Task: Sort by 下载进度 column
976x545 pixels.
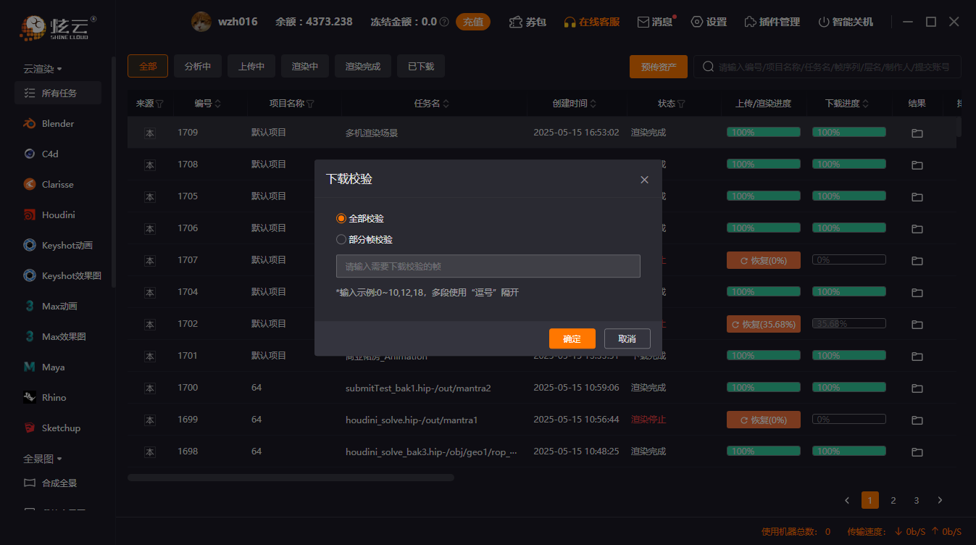Action: [865, 104]
